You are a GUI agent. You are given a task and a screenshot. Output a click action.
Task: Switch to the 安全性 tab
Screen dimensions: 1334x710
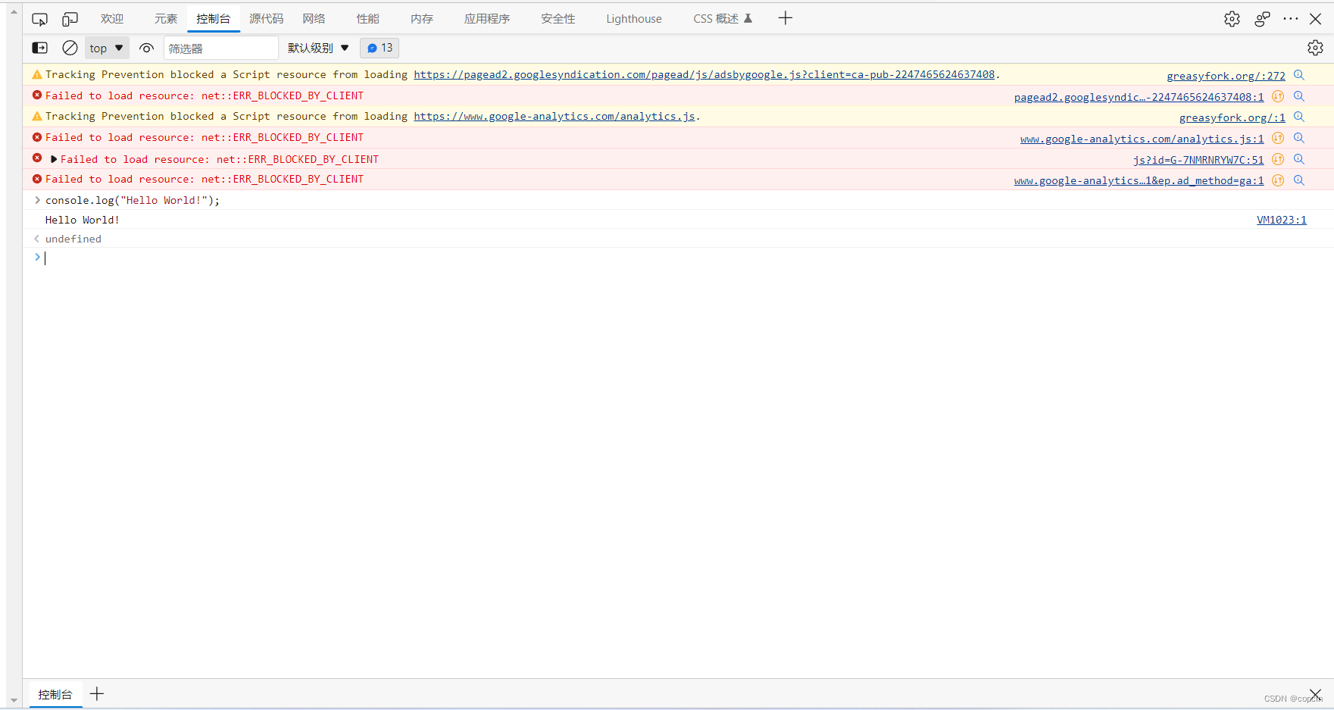pyautogui.click(x=558, y=19)
